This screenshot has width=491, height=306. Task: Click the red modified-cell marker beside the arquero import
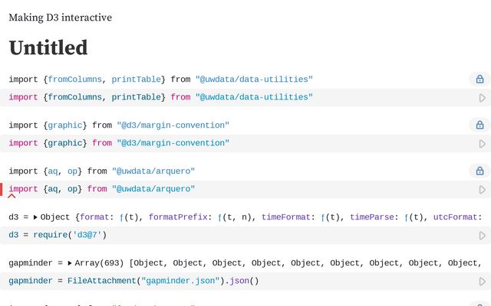(2, 190)
